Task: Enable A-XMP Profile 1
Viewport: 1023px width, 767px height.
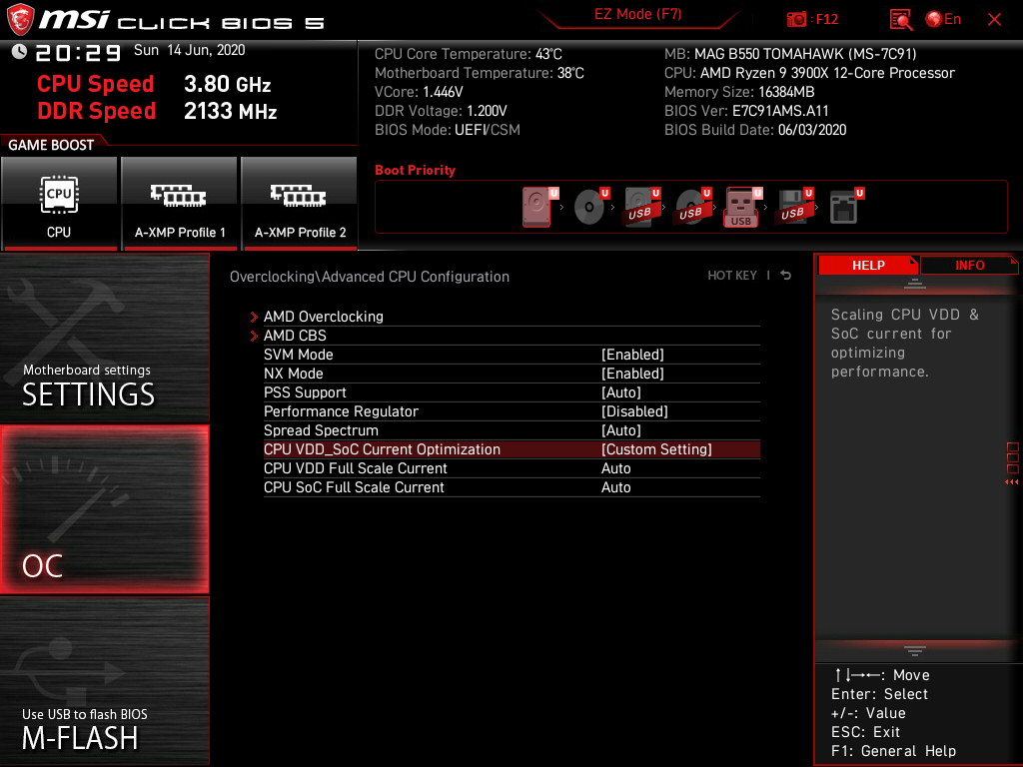Action: [x=180, y=203]
